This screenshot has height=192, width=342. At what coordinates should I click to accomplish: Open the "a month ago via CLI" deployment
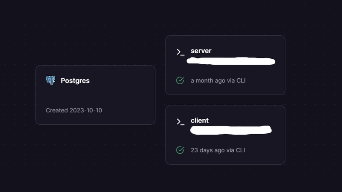click(x=218, y=80)
